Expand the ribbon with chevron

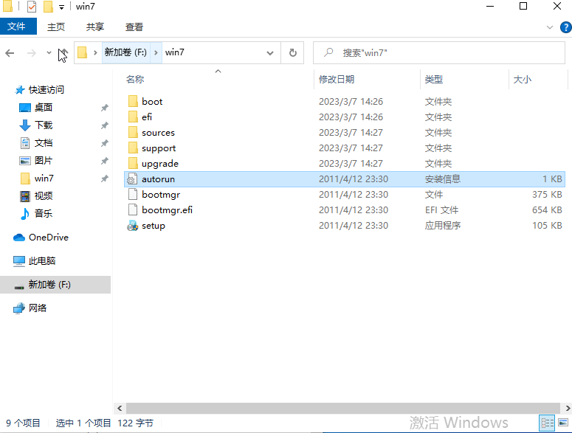(549, 27)
